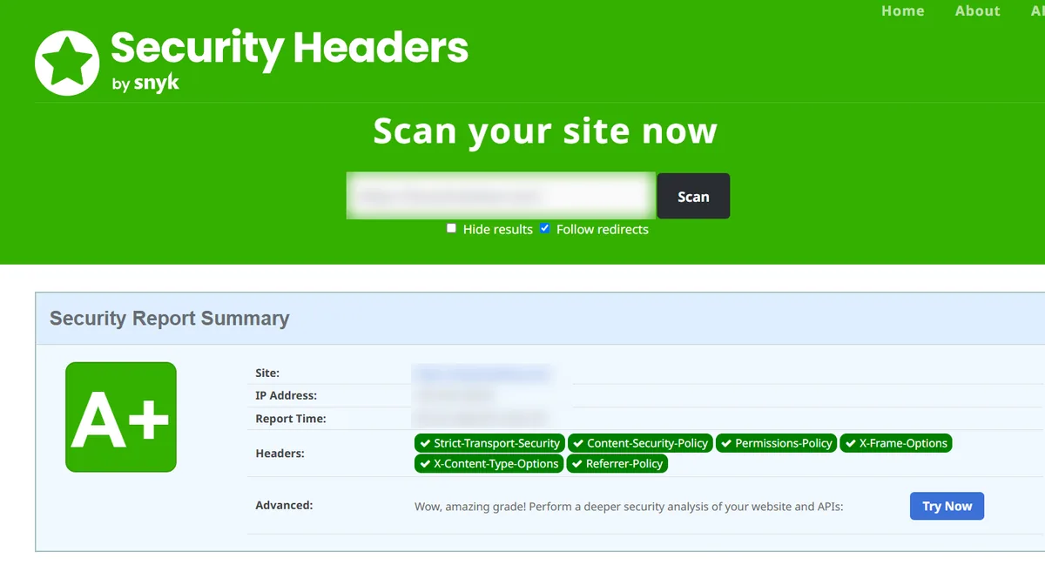Click the Scan button

693,196
